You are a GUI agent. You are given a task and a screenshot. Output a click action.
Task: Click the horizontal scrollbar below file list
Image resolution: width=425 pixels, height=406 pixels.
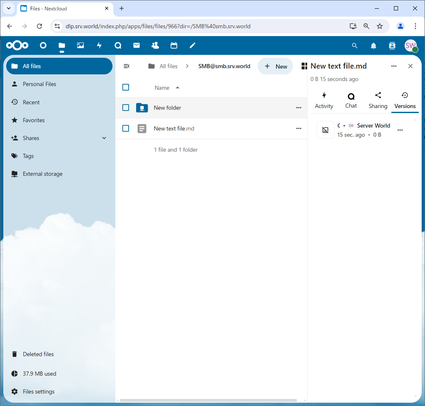pyautogui.click(x=208, y=401)
